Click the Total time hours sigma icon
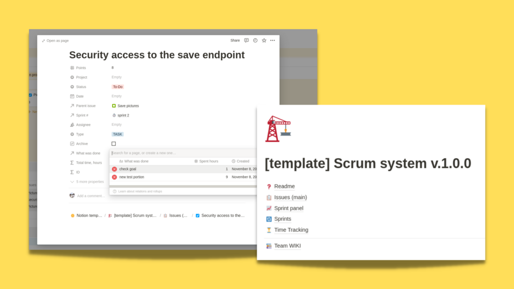This screenshot has height=289, width=514. [x=72, y=163]
